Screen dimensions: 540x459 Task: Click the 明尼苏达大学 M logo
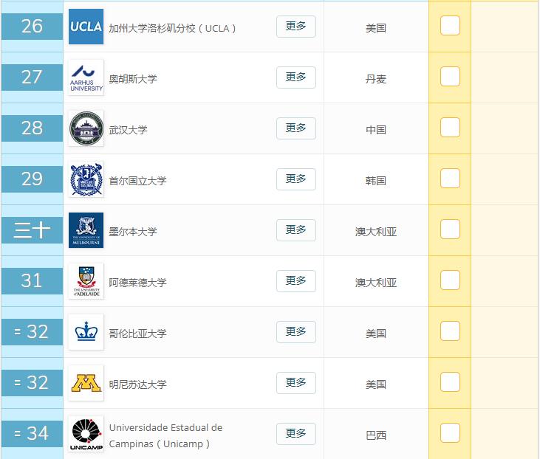pos(86,384)
